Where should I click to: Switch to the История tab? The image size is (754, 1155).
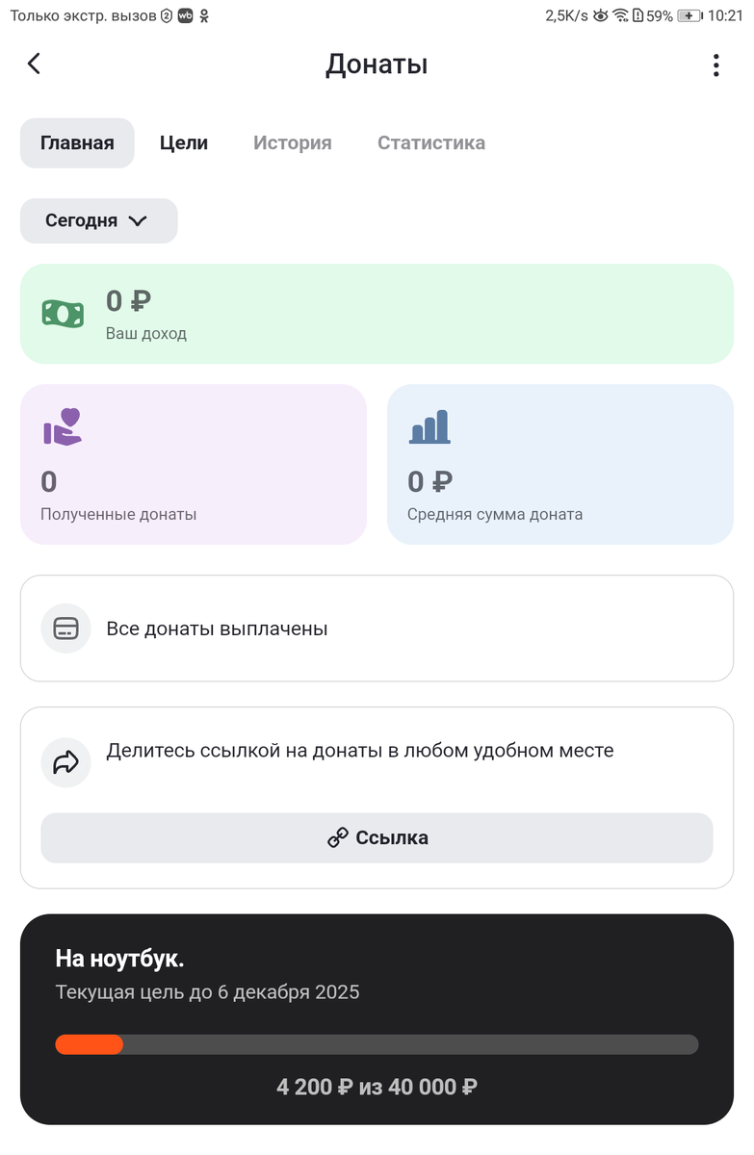pyautogui.click(x=293, y=143)
